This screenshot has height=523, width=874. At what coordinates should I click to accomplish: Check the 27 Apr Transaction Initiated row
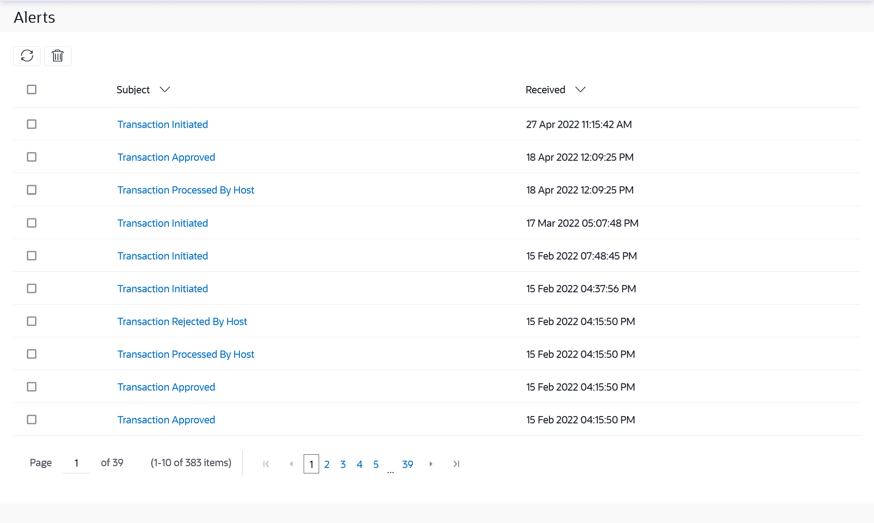tap(31, 124)
